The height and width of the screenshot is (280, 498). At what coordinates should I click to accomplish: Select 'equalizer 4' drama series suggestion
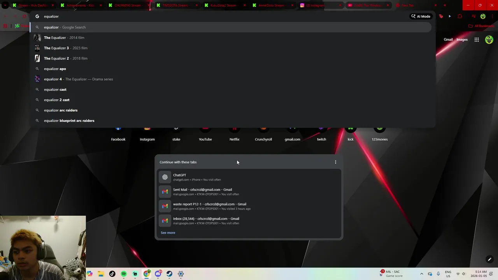(231, 79)
